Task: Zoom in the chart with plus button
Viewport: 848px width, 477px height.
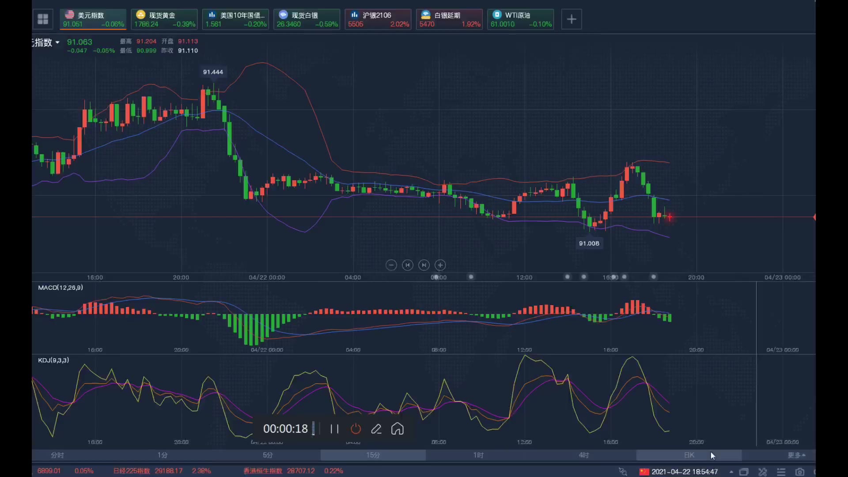Action: point(440,265)
